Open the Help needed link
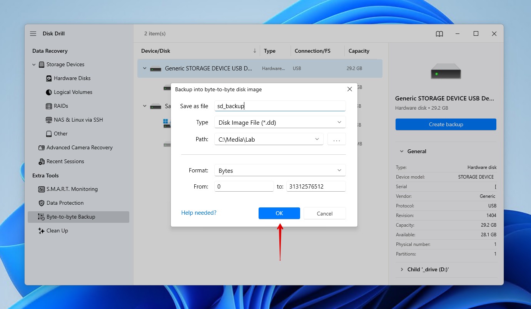The height and width of the screenshot is (309, 531). tap(199, 212)
